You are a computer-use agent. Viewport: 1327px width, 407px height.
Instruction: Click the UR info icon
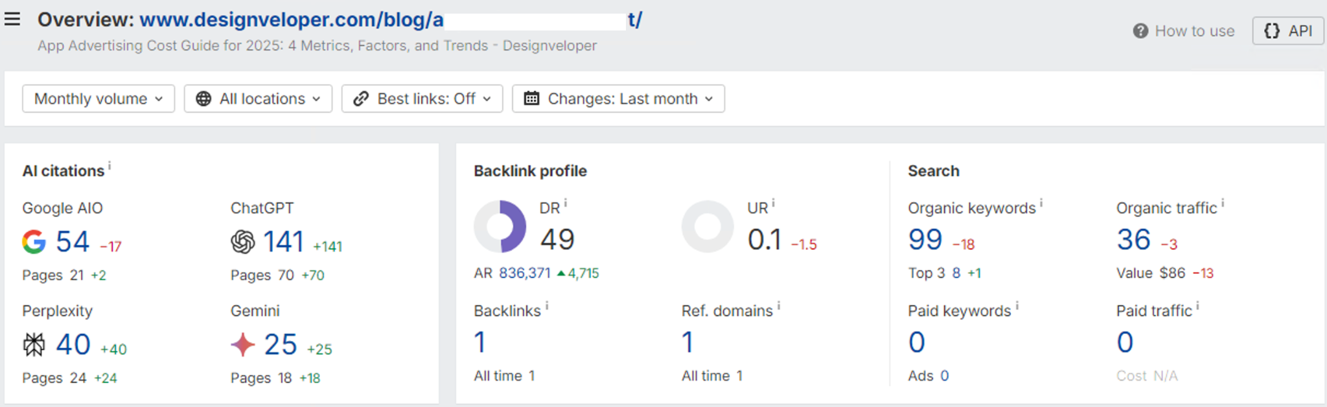(x=773, y=203)
